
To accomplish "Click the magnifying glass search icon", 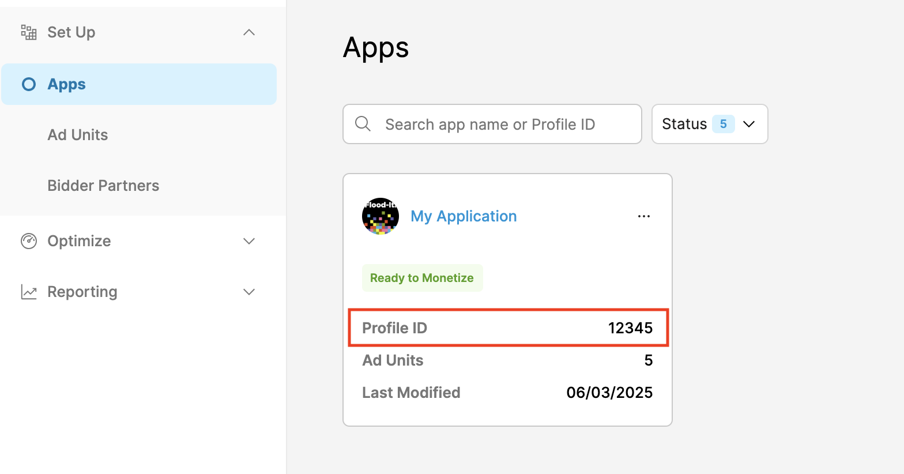I will pyautogui.click(x=363, y=124).
